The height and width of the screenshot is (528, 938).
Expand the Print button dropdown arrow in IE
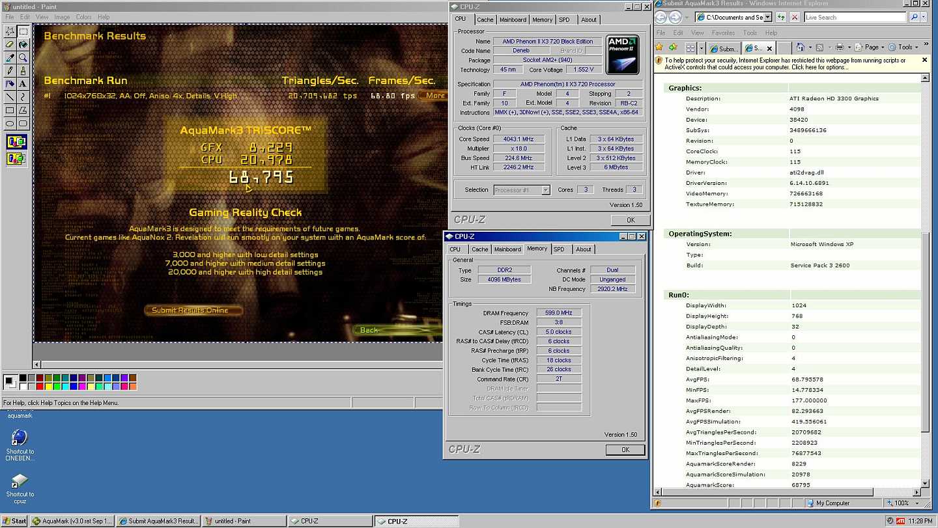[x=849, y=47]
